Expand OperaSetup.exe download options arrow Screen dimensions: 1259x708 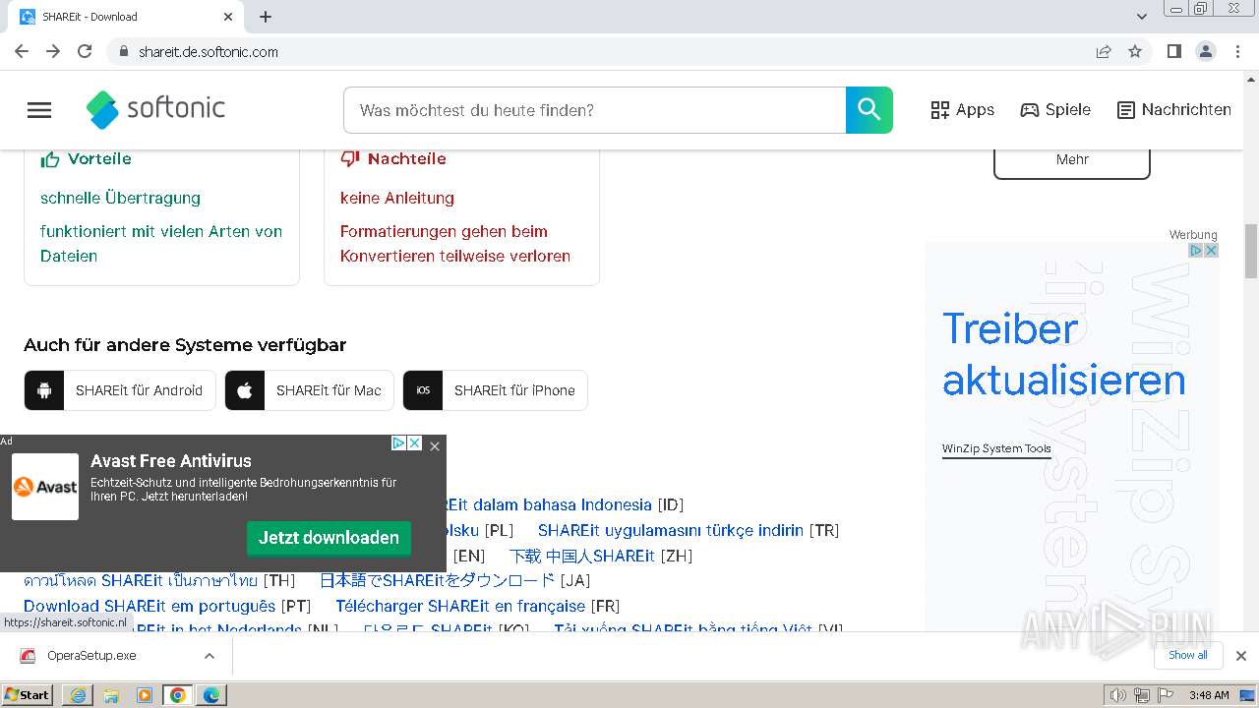coord(209,656)
